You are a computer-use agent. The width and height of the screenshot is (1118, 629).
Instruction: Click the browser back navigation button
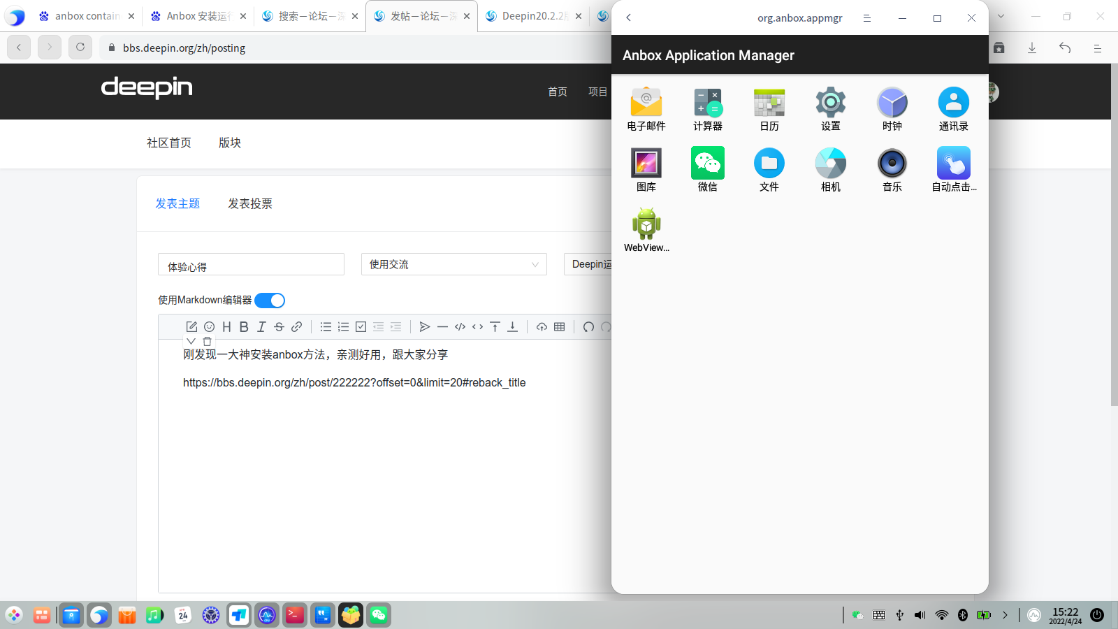[x=19, y=48]
